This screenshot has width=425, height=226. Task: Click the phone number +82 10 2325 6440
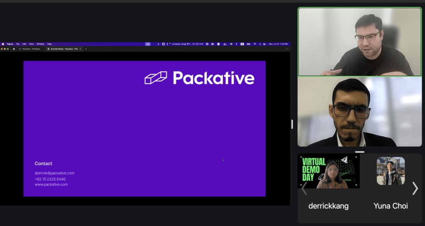point(50,179)
